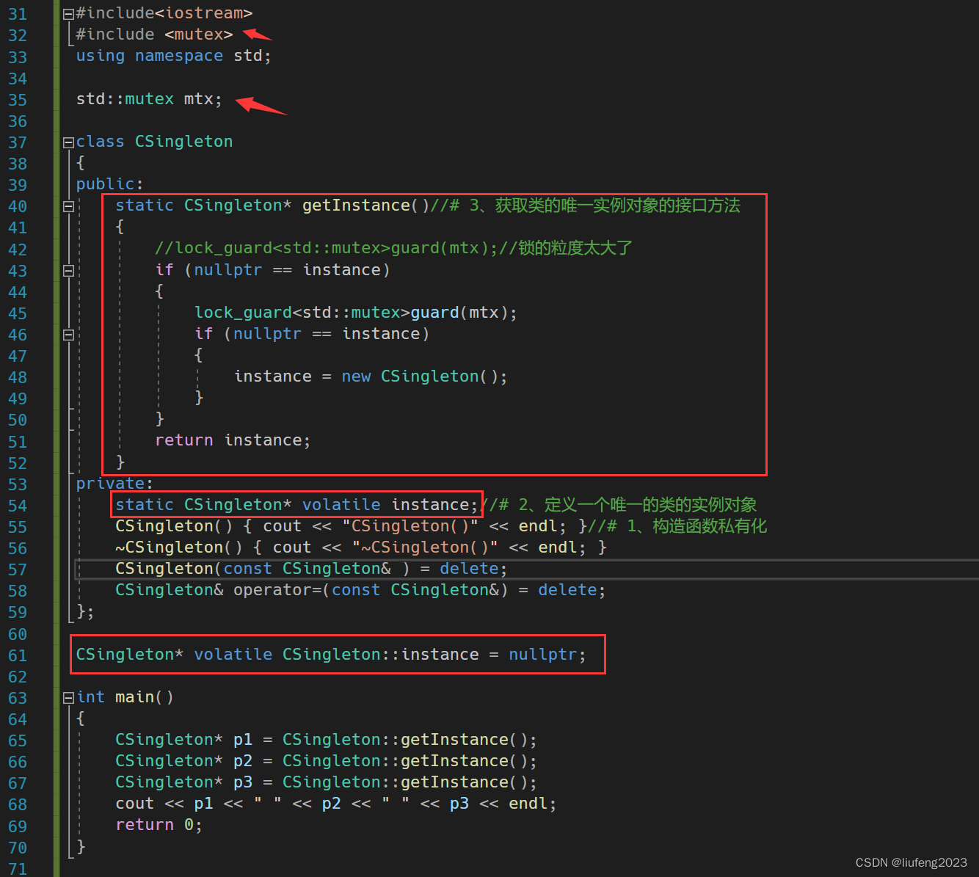
Task: Click line number 63 in the gutter
Action: (x=18, y=698)
